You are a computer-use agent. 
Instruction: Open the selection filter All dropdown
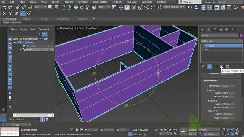click(x=40, y=7)
